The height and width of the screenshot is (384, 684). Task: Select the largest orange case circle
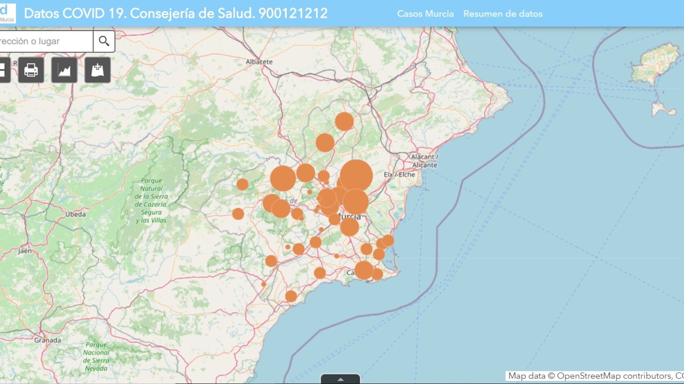356,176
